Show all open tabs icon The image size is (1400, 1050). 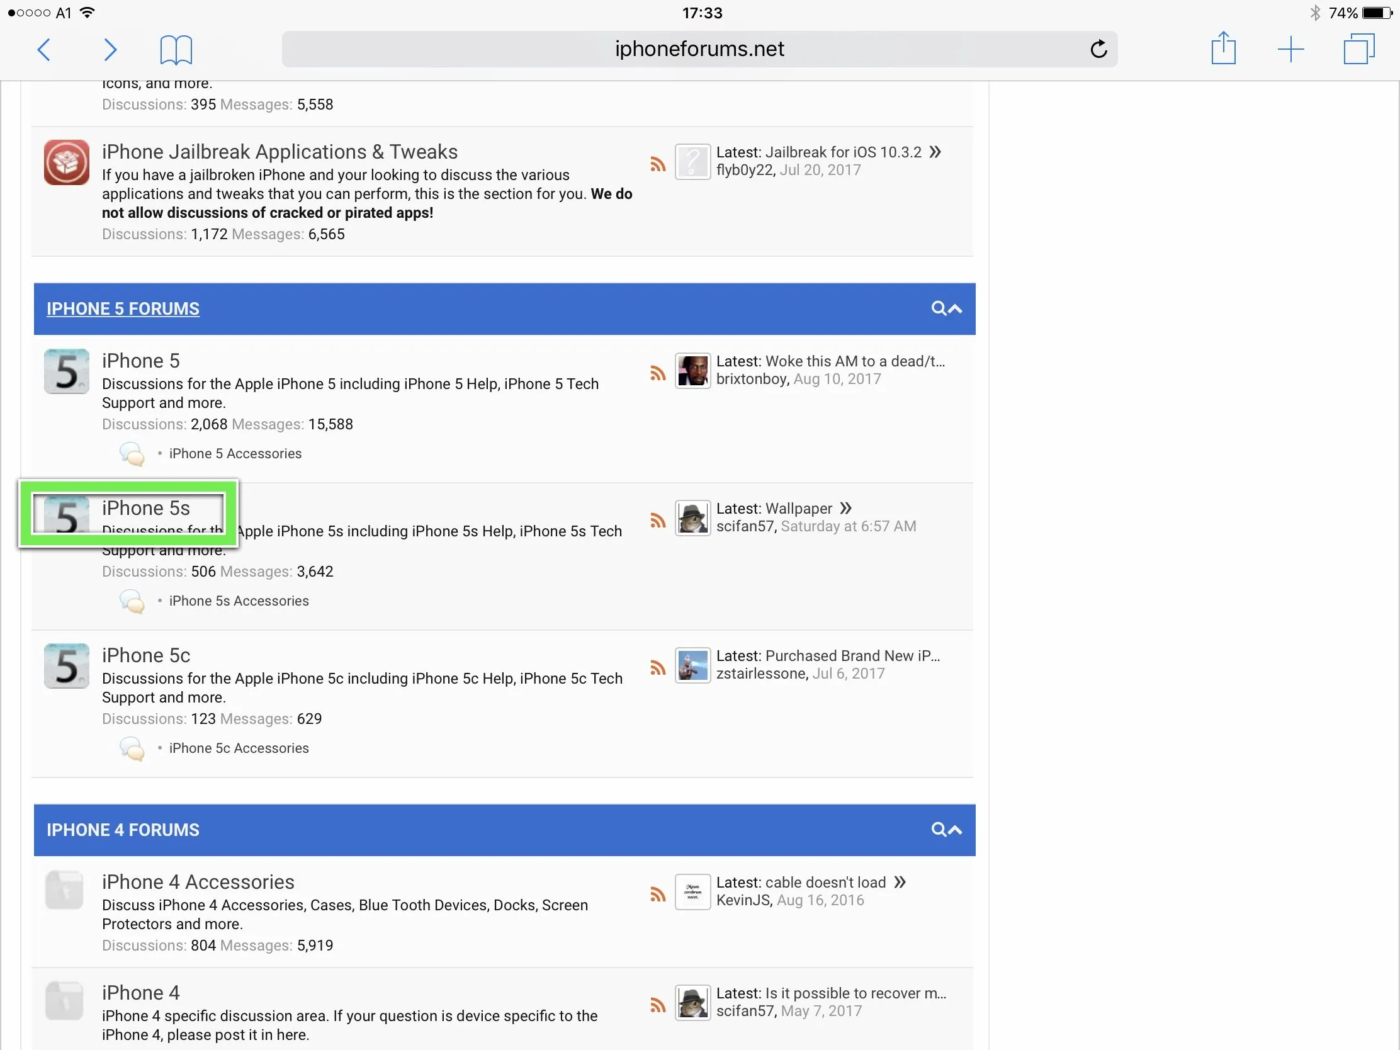[x=1358, y=49]
